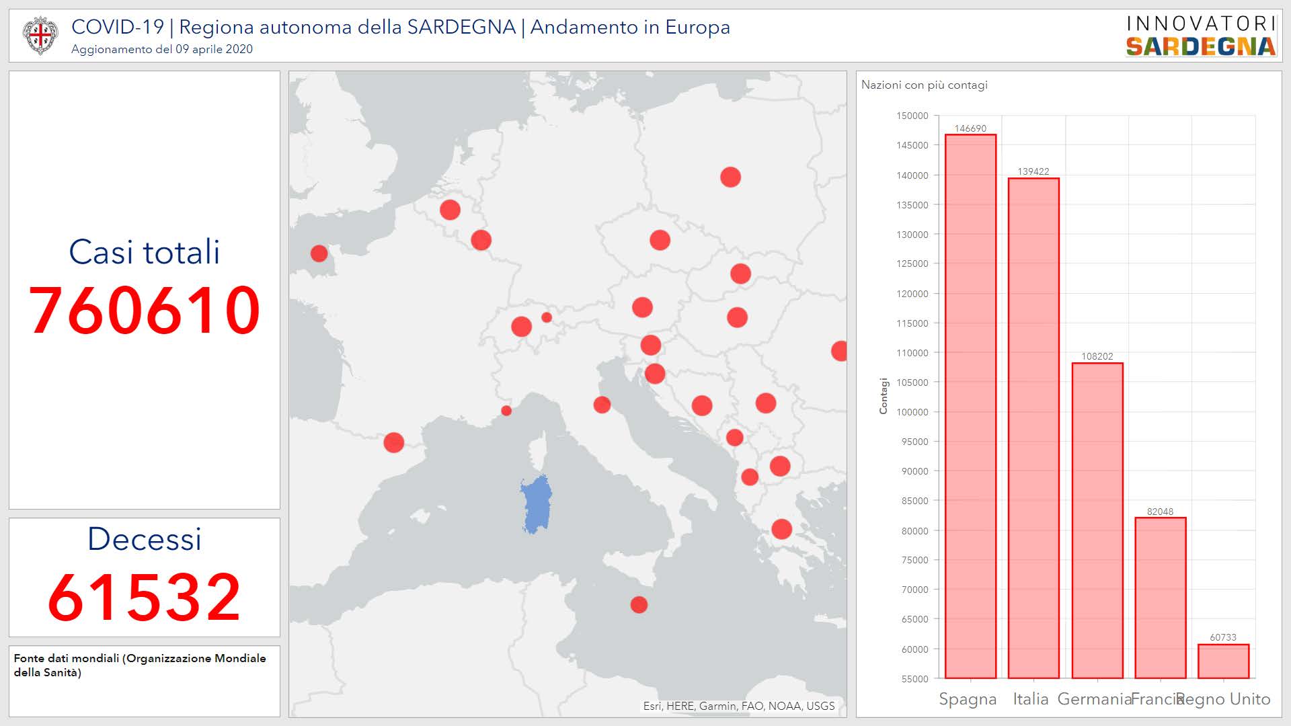The height and width of the screenshot is (726, 1291).
Task: Click the small red marker near Liechtenstein
Action: pos(547,317)
